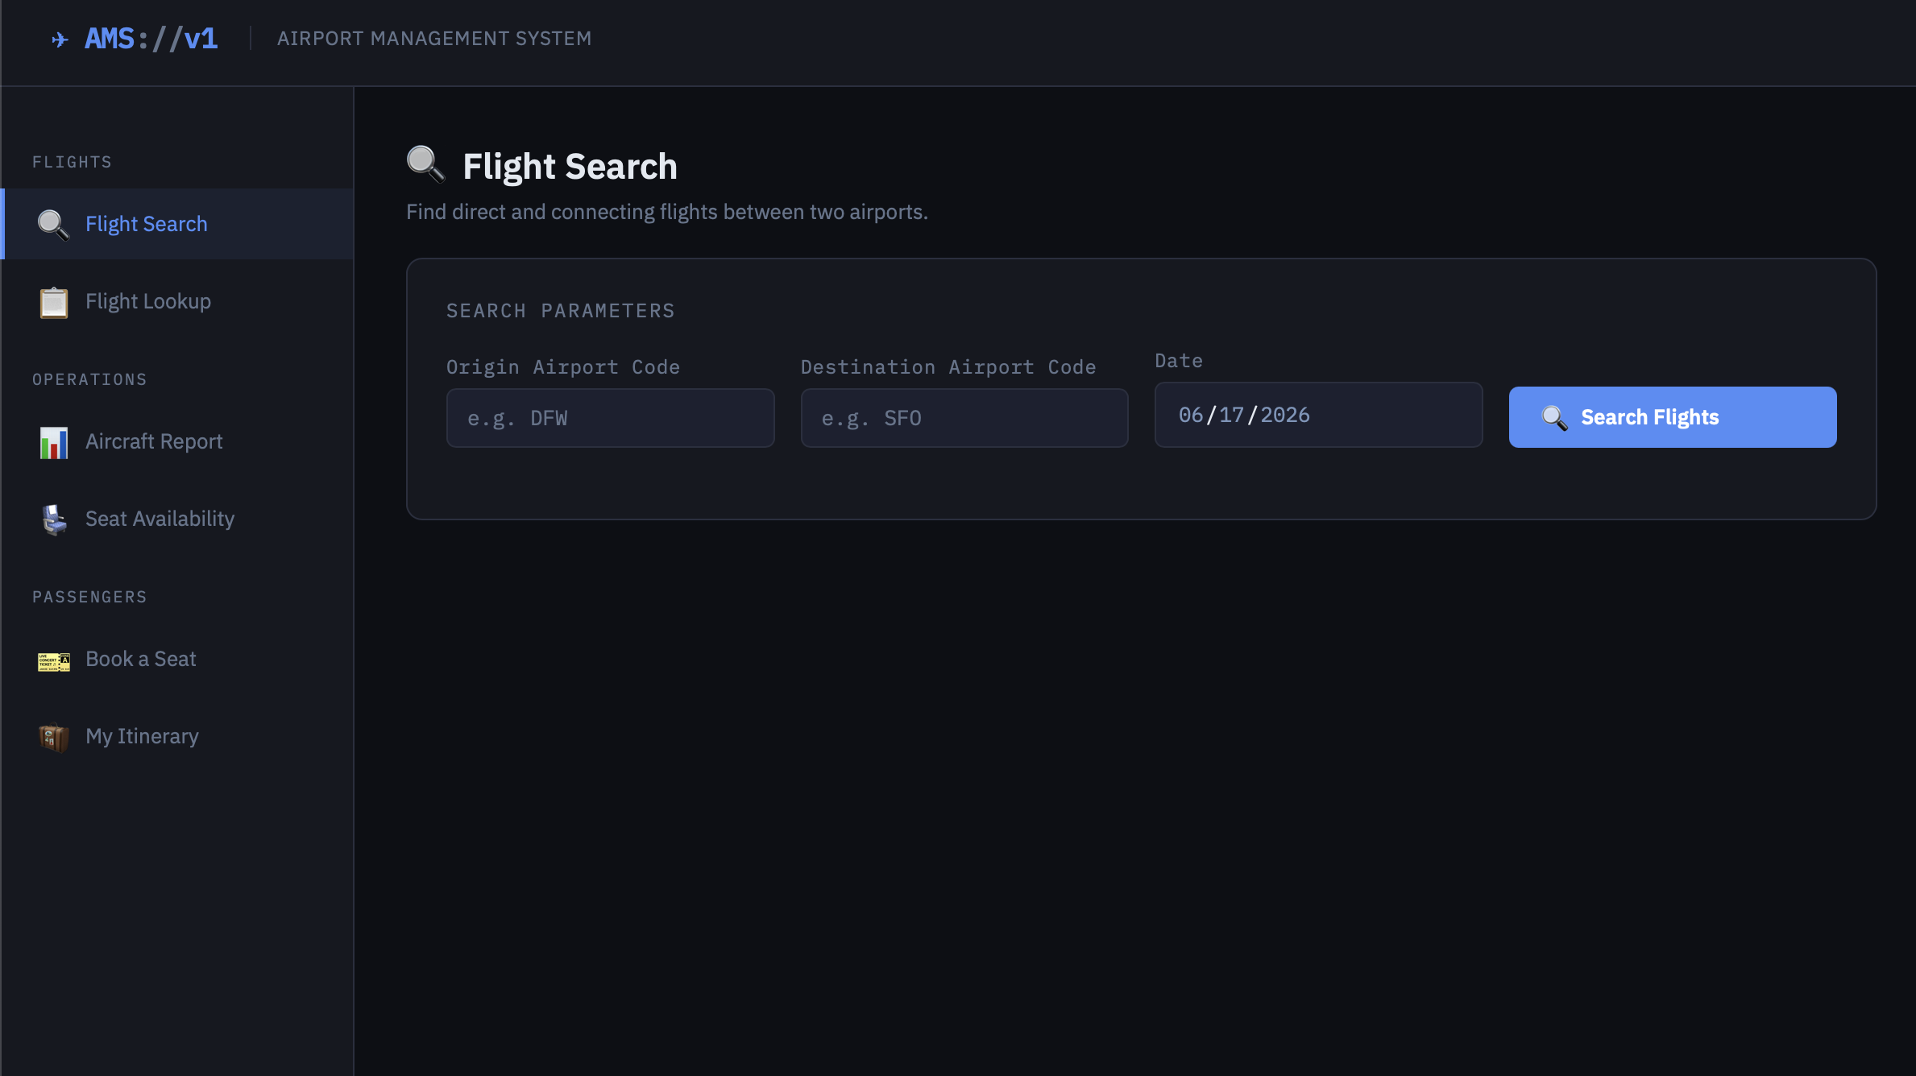Click the seat icon for Seat Availability
1916x1076 pixels.
pos(54,519)
